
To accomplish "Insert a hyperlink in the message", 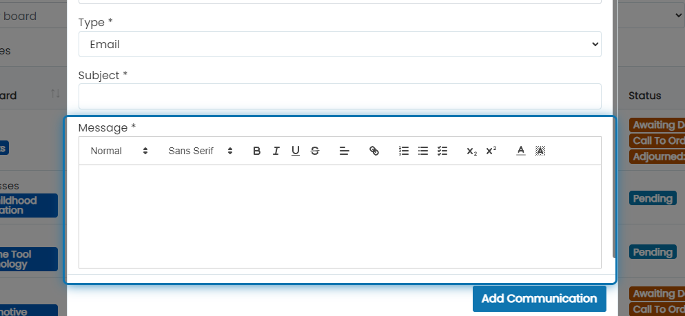I will 374,151.
